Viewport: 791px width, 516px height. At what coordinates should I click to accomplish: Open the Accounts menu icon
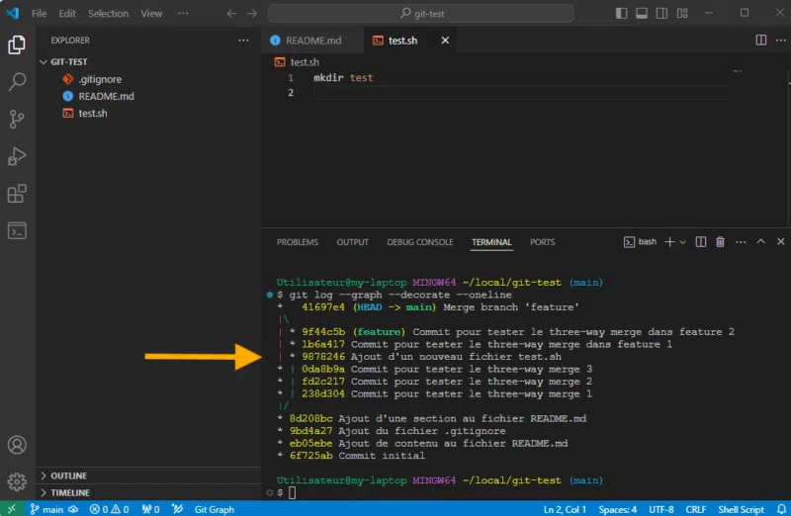pos(17,446)
